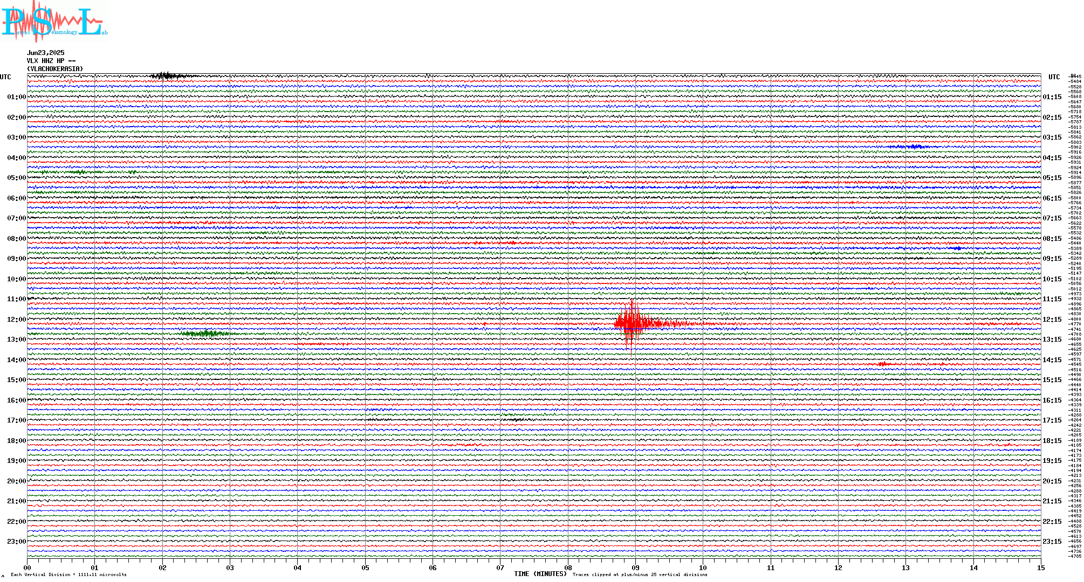
Task: Click the minute axis tick label 11
Action: click(771, 567)
